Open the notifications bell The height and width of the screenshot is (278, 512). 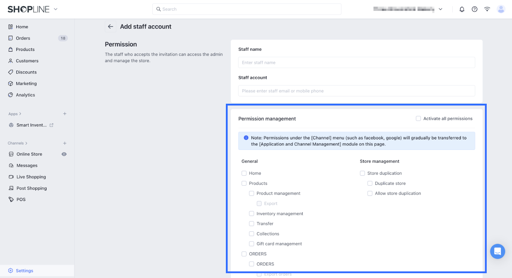[x=462, y=9]
